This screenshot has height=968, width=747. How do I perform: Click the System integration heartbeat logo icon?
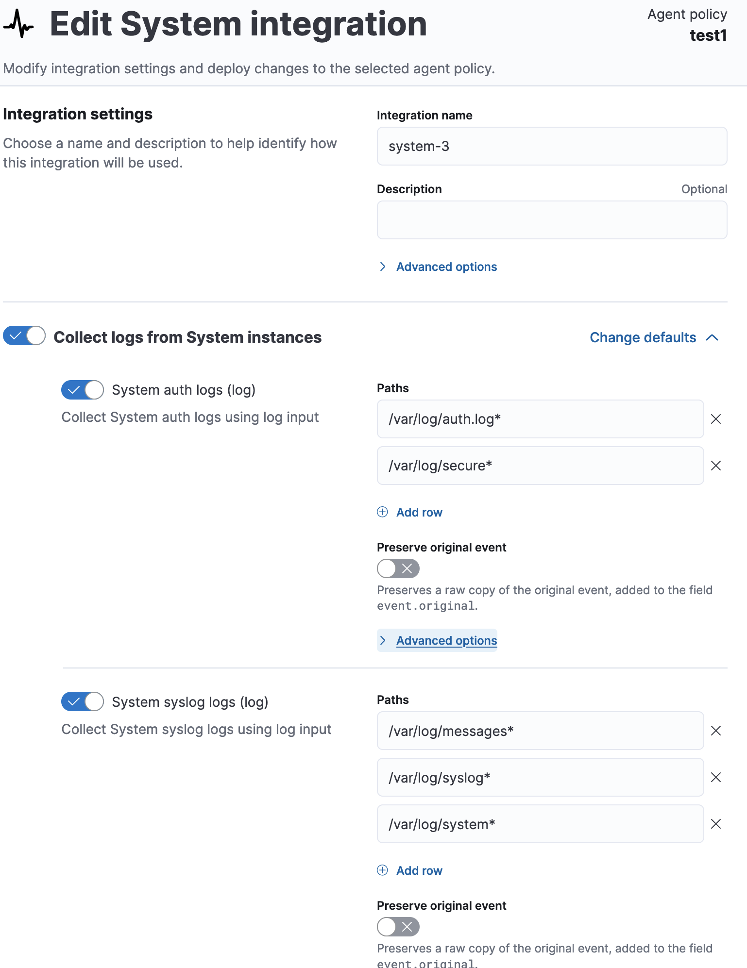pos(17,23)
